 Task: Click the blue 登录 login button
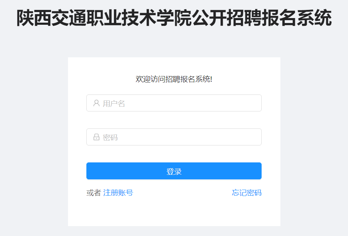click(x=174, y=171)
